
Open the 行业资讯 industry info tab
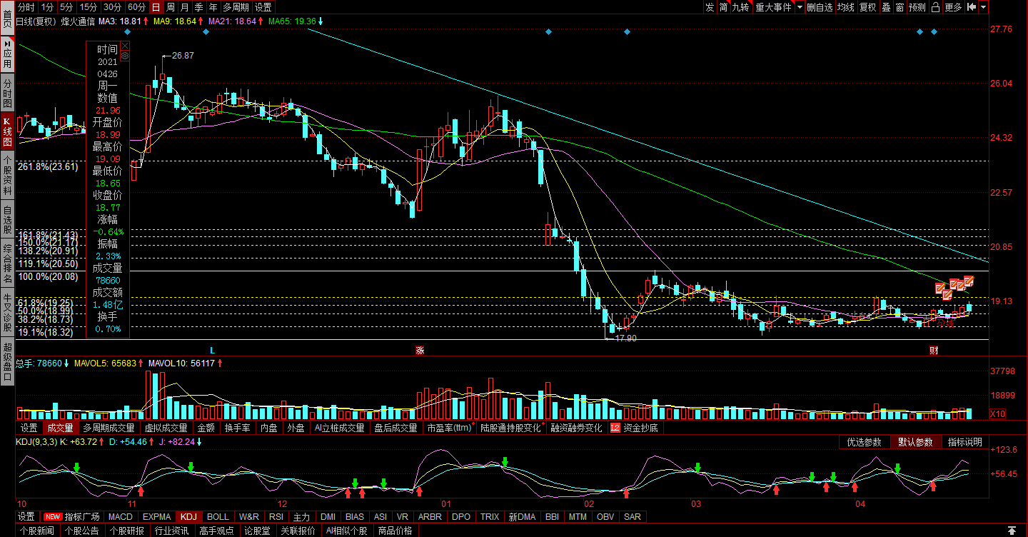[172, 531]
